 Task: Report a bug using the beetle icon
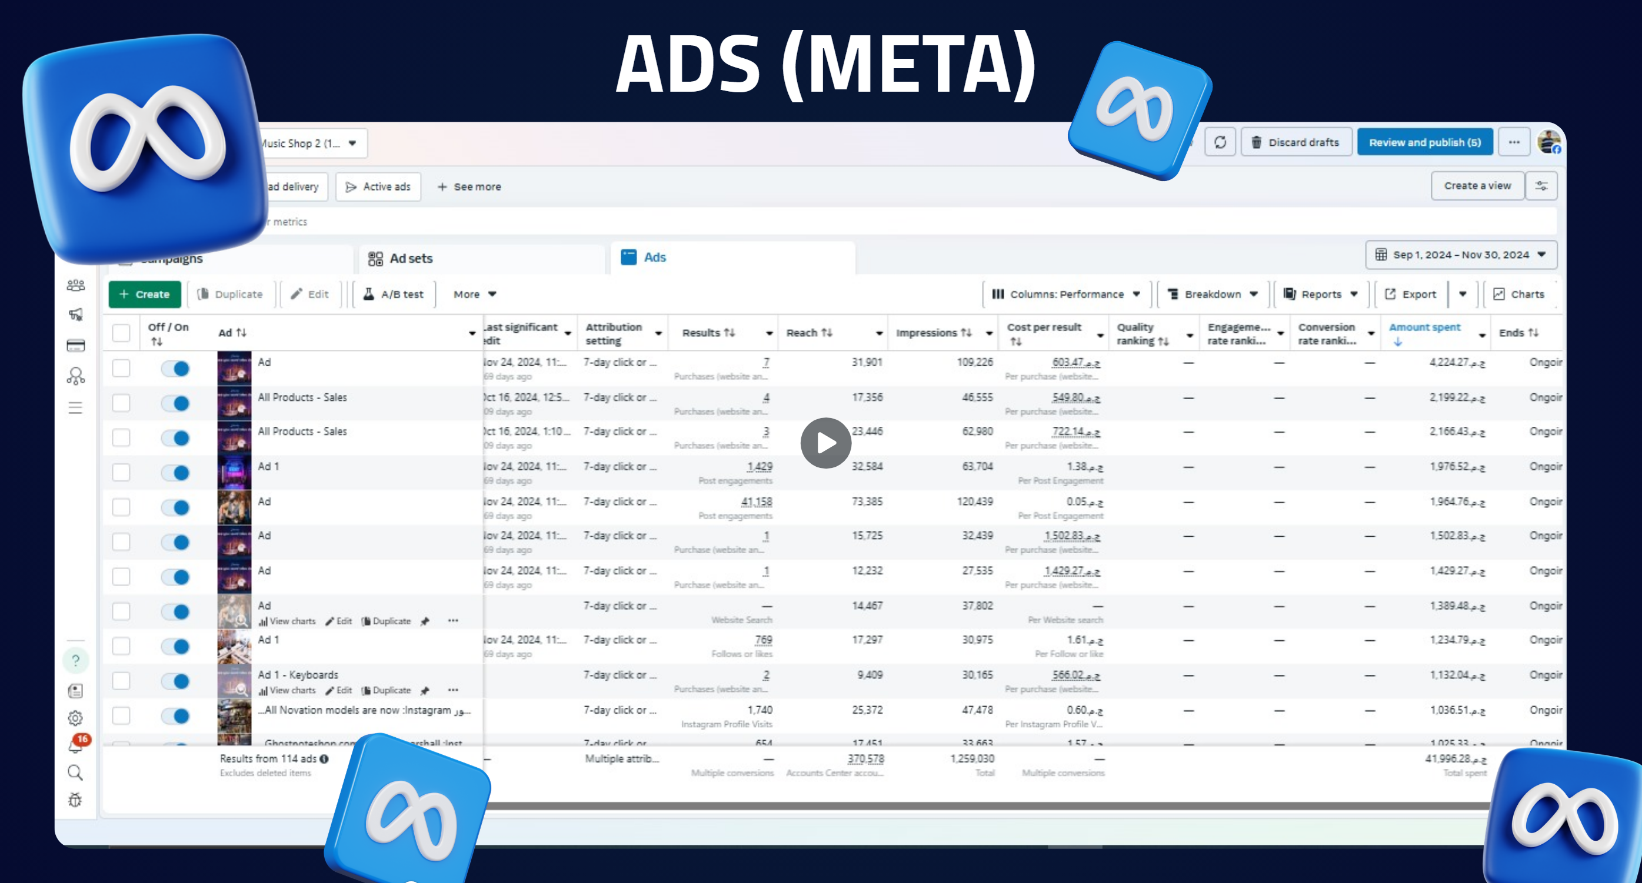pos(76,801)
